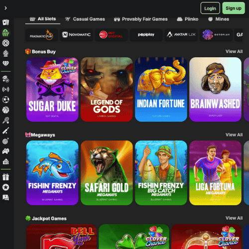Open the help chat icon in sidebar
Viewport: 249px width, 249px height.
[5, 198]
